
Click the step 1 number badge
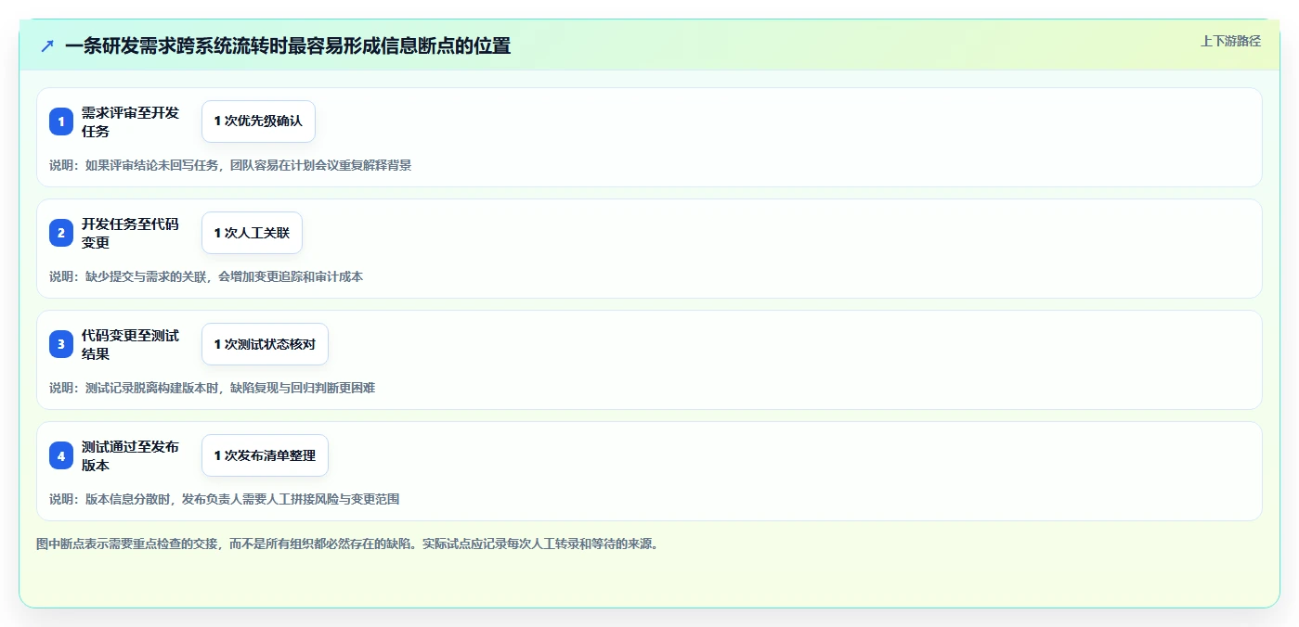(61, 122)
